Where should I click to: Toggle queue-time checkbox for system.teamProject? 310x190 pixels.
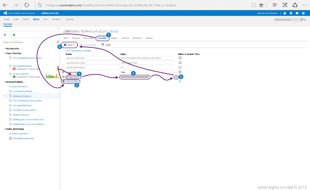(x=180, y=63)
